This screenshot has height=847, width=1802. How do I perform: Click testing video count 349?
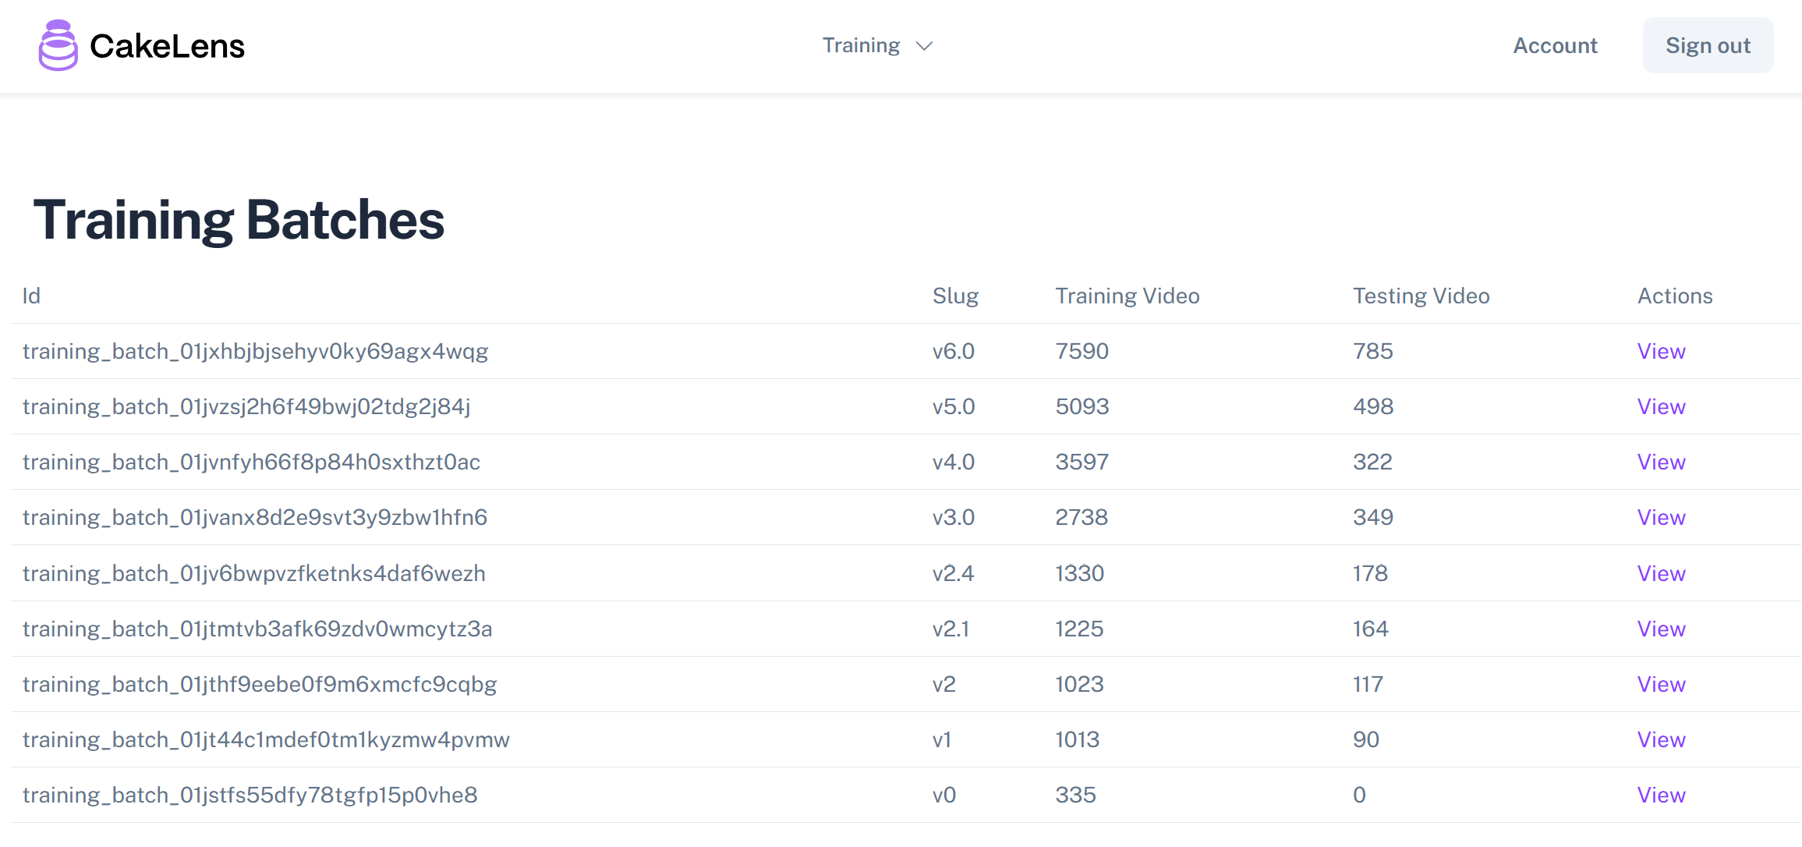(x=1372, y=517)
